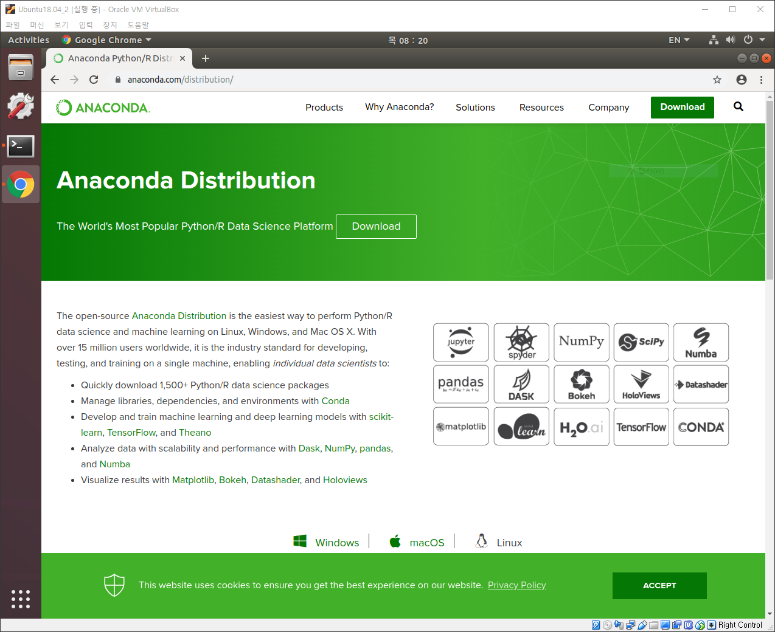775x632 pixels.
Task: Open the Products navigation menu
Action: [324, 108]
